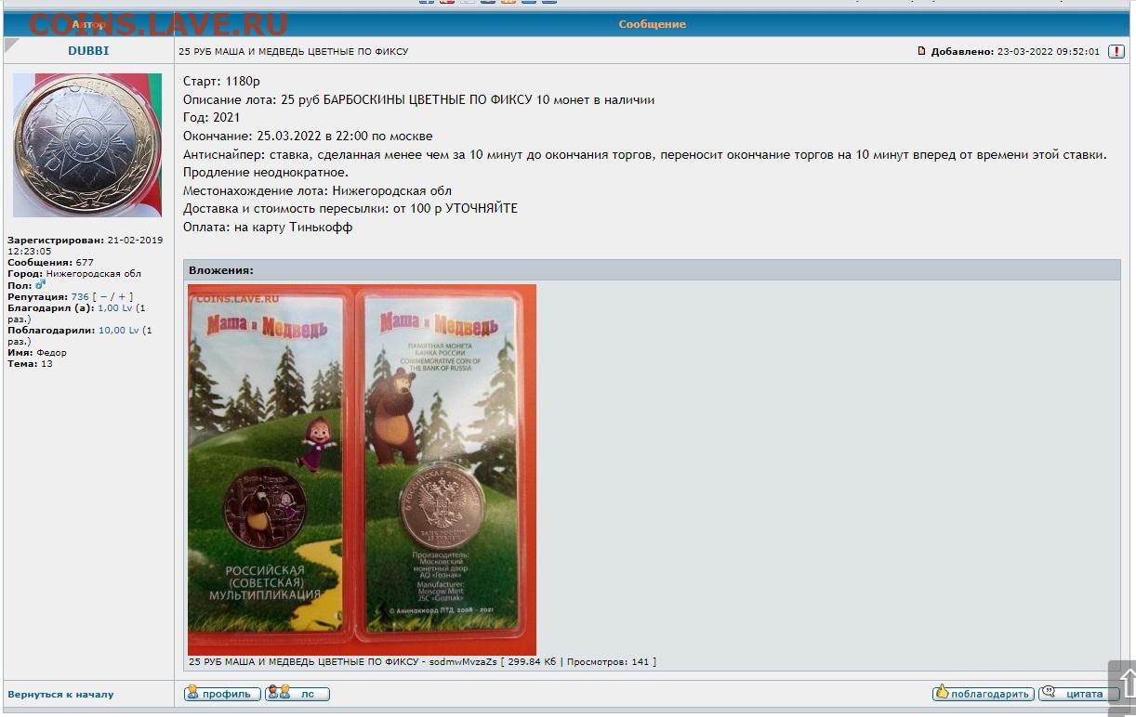Viewport: 1136px width, 717px height.
Task: Click the post date page icon
Action: [x=922, y=52]
